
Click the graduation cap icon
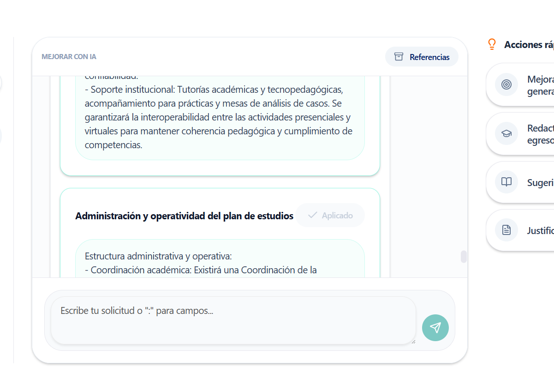(506, 133)
